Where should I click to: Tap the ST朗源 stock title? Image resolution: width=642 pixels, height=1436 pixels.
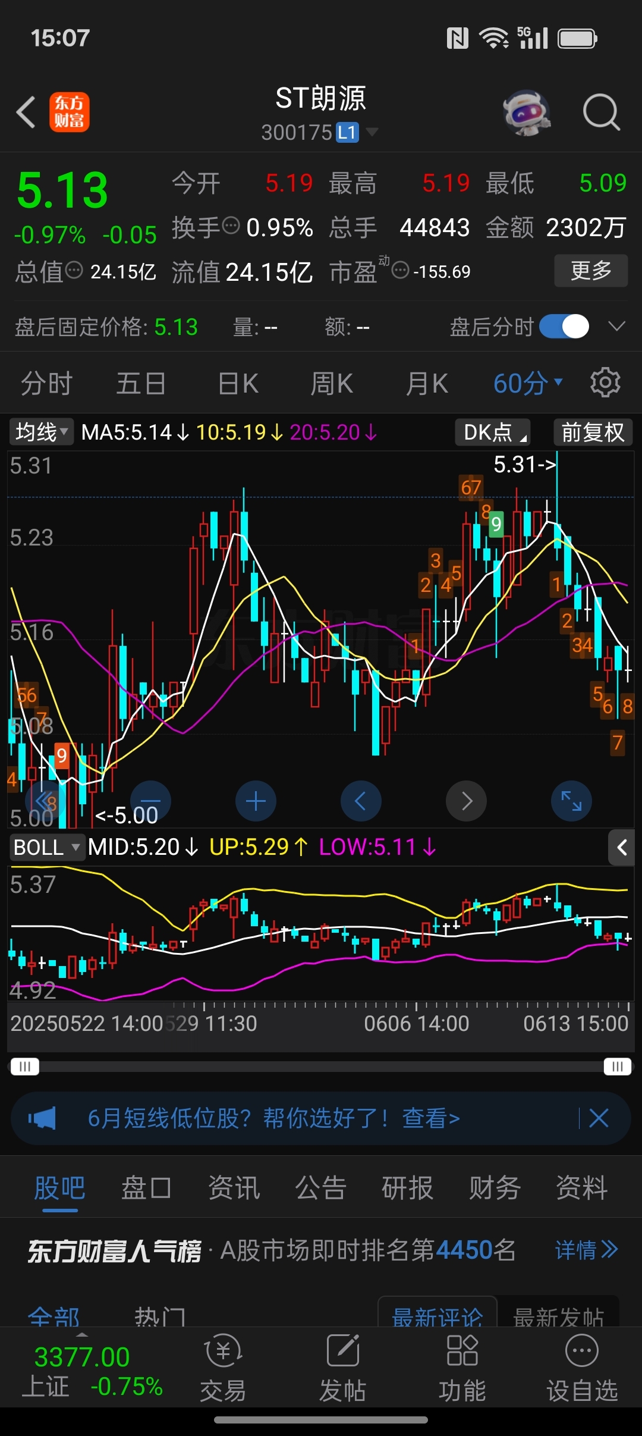[321, 98]
